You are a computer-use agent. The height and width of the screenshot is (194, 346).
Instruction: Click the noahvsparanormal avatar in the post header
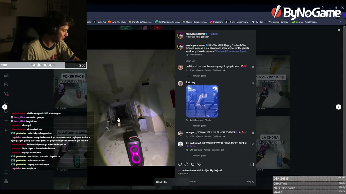coord(180,35)
